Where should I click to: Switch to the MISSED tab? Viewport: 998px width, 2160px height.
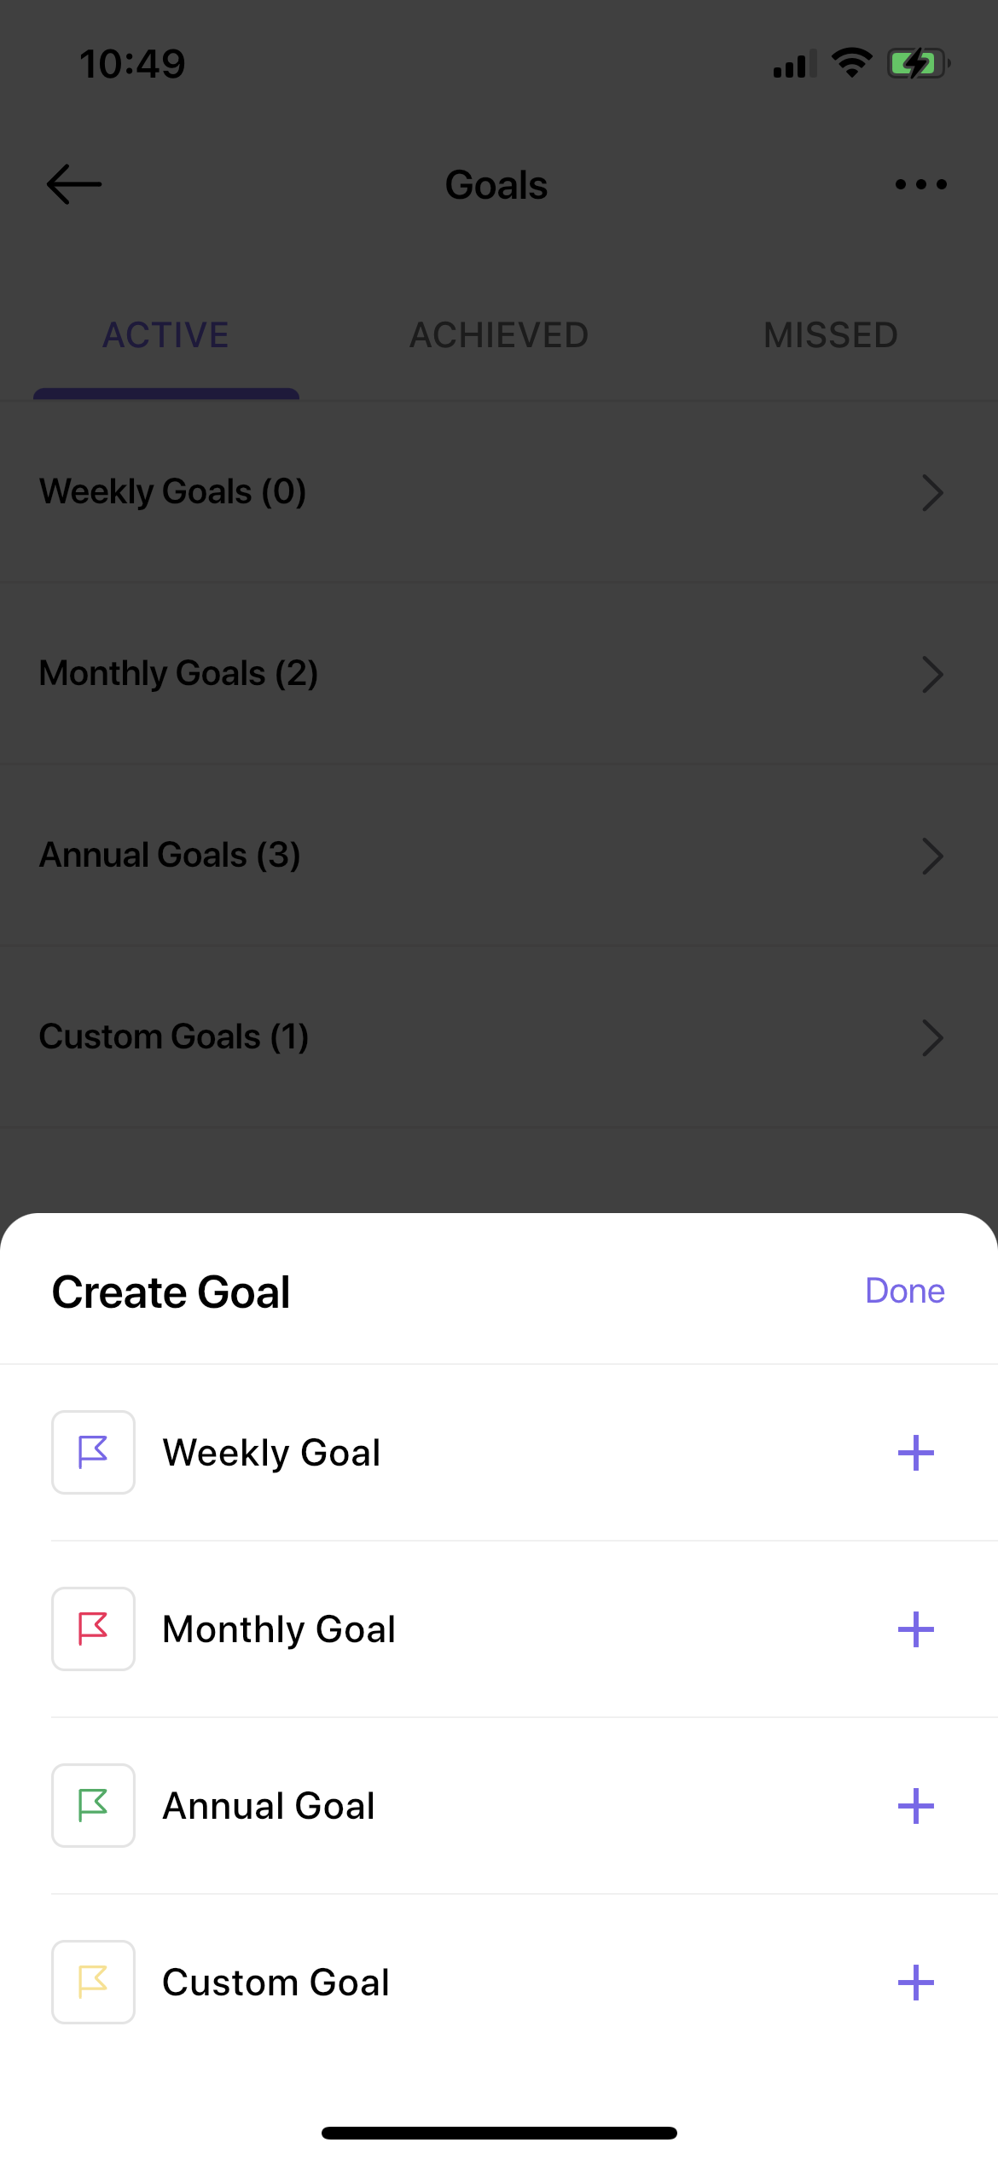[831, 335]
